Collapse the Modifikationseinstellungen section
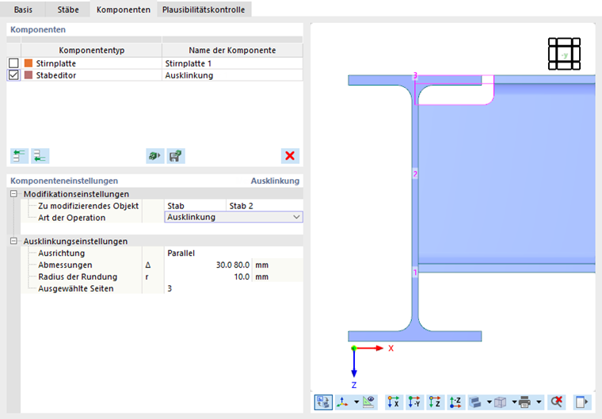Viewport: 602px width, 419px height. pyautogui.click(x=13, y=193)
